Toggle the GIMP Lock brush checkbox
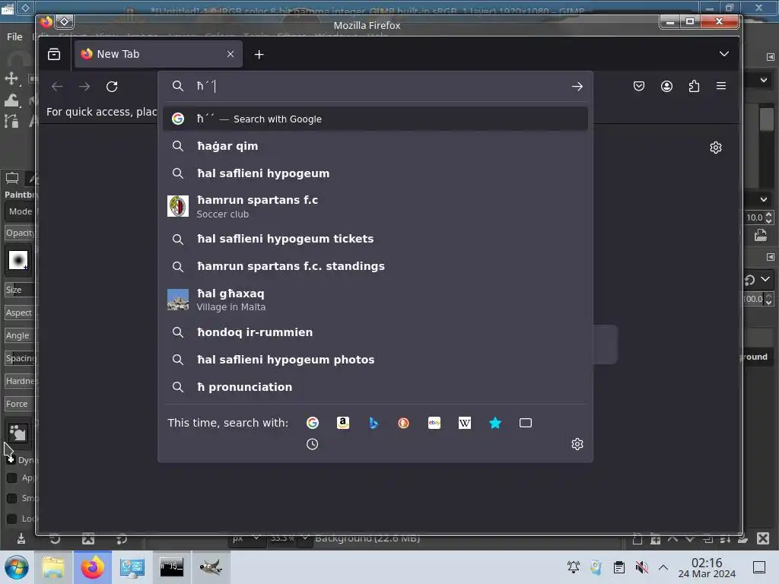 pyautogui.click(x=12, y=519)
